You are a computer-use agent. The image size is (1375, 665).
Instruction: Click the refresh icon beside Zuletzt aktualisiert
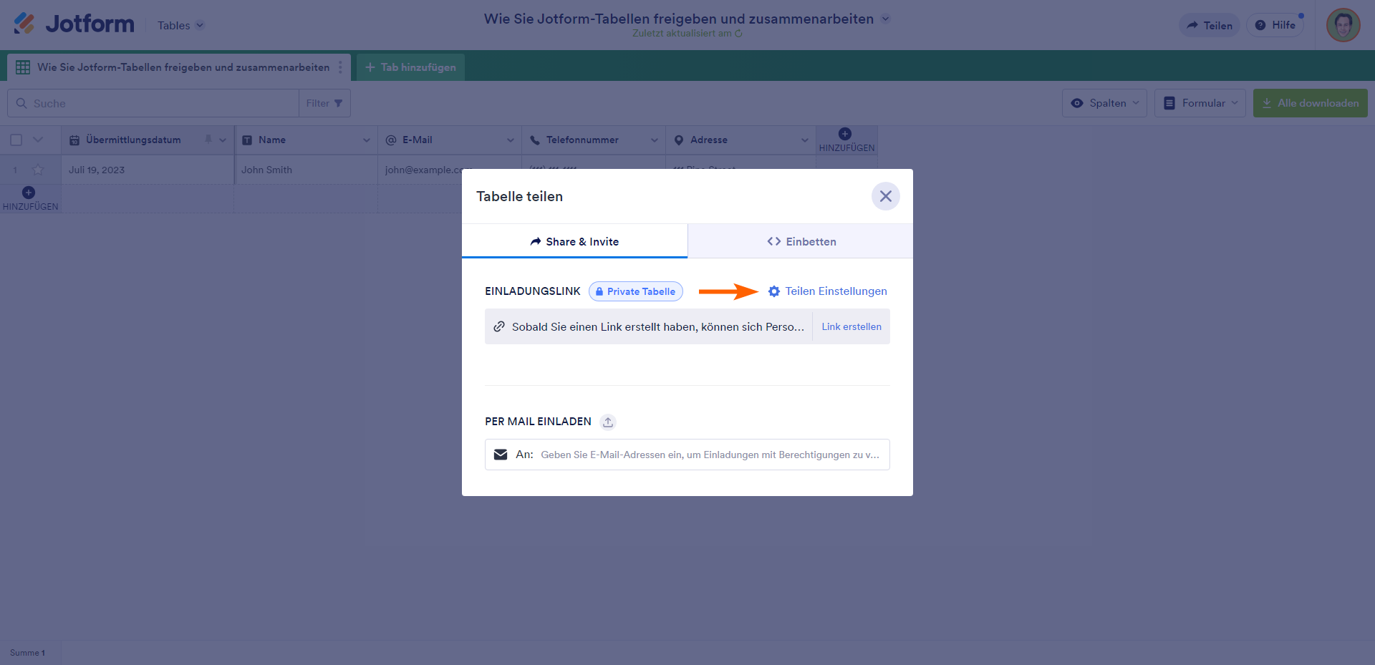click(738, 34)
